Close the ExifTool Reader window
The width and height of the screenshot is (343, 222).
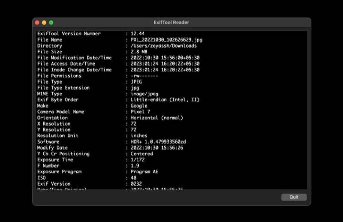pos(37,23)
